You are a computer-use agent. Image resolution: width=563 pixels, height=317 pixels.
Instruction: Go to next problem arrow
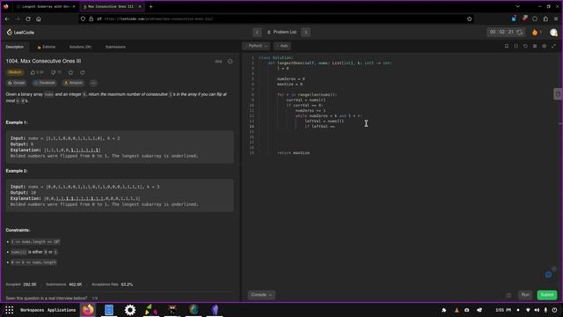306,33
